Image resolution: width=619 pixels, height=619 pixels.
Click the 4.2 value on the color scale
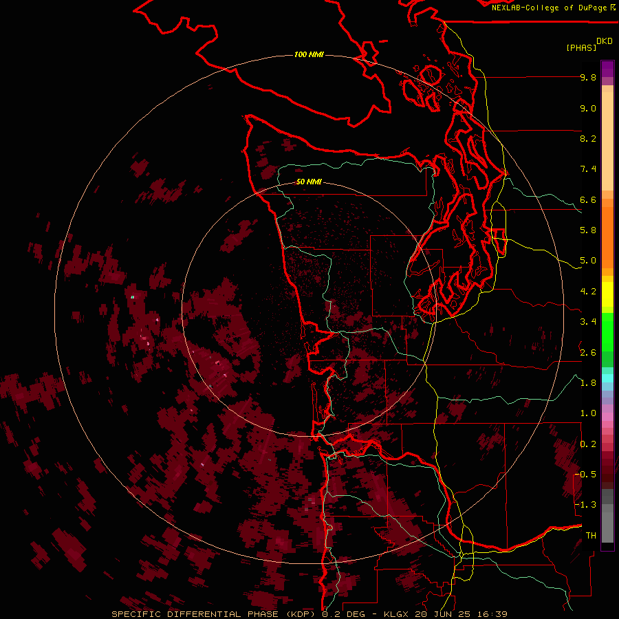point(588,292)
